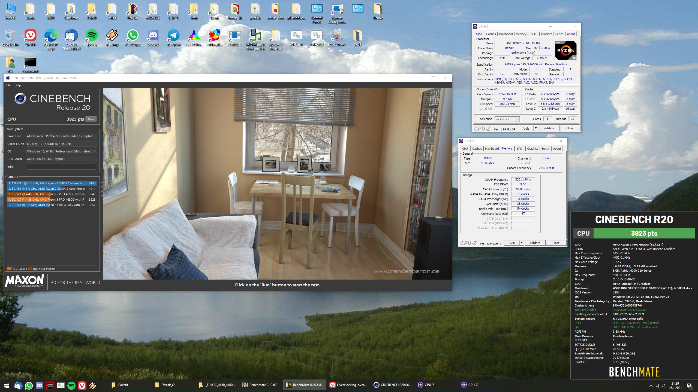Open the Event Viewer shortcut
Screen dimensions: 698x392
point(337,38)
